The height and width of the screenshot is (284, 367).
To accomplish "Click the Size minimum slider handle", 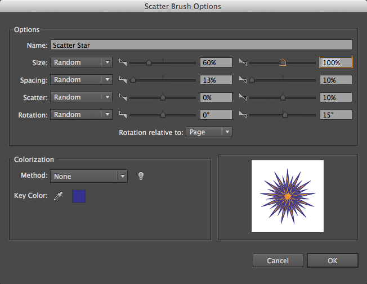I will [149, 62].
